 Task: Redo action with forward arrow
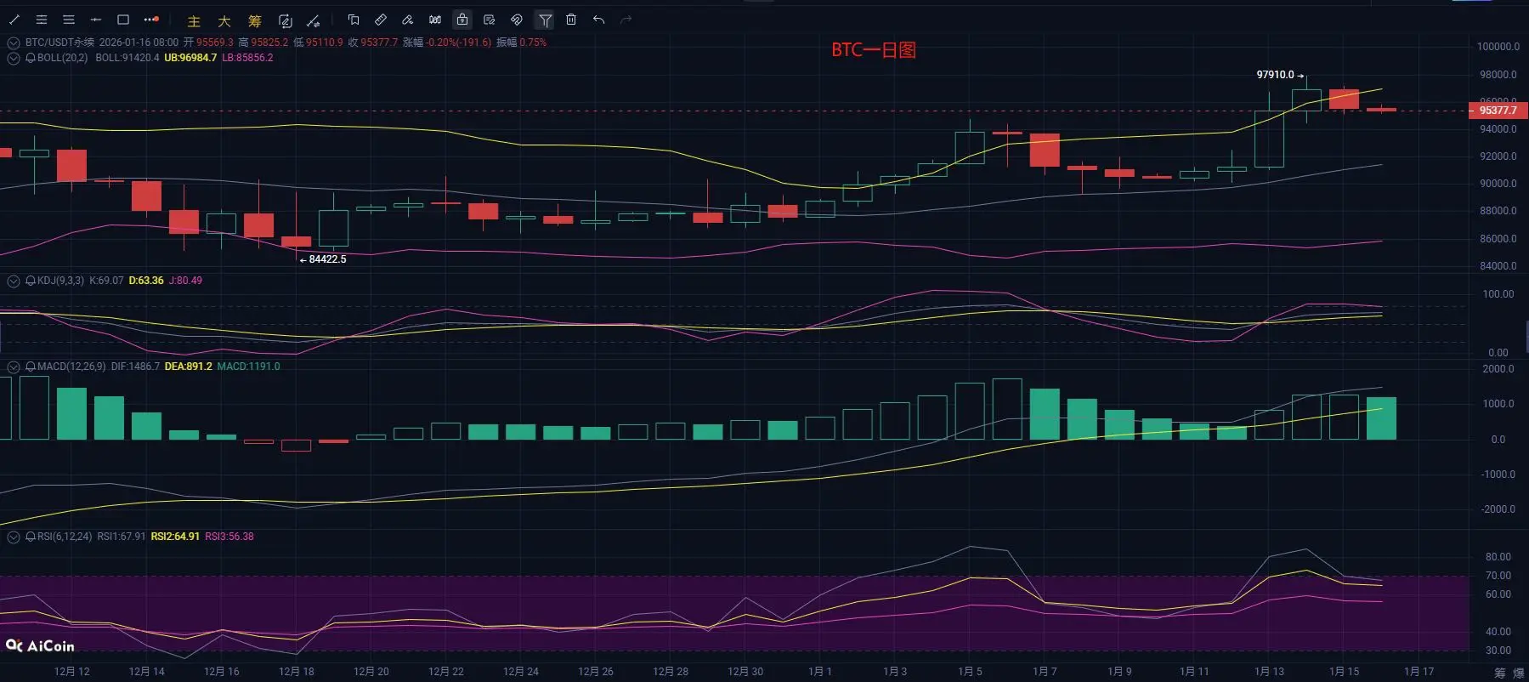(626, 20)
